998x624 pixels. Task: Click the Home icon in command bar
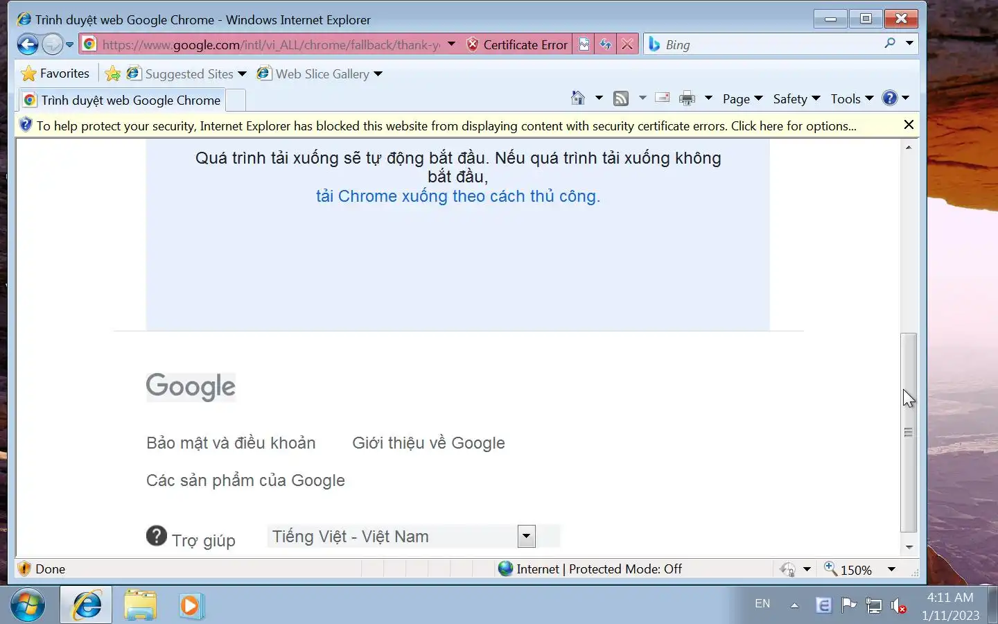[x=578, y=98]
